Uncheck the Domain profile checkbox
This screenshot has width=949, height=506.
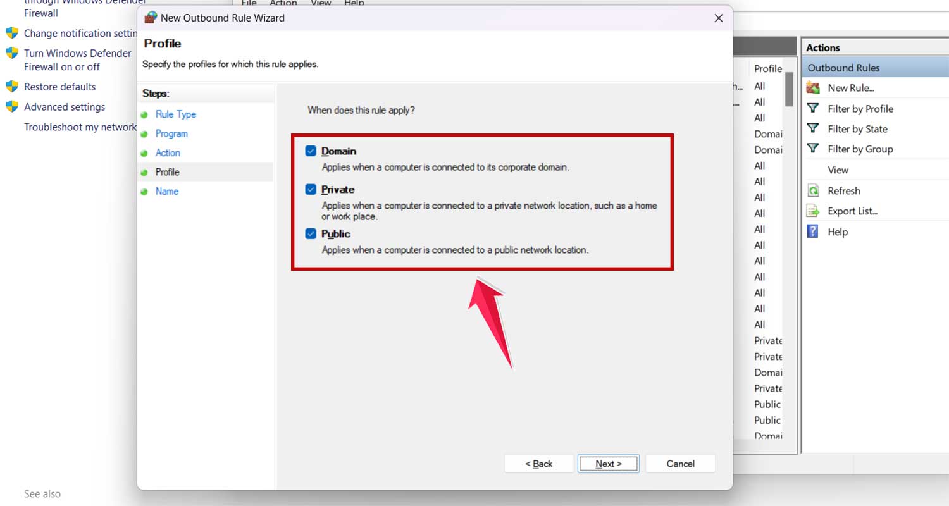point(311,151)
